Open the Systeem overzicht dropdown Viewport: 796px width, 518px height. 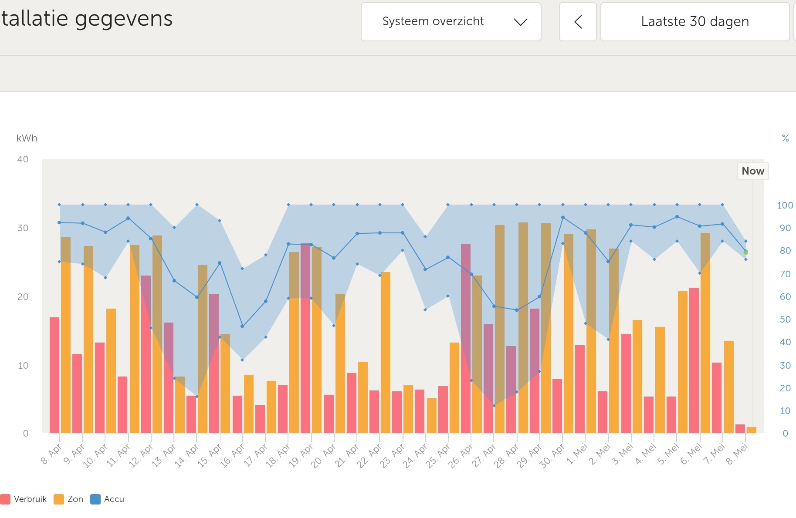tap(451, 22)
